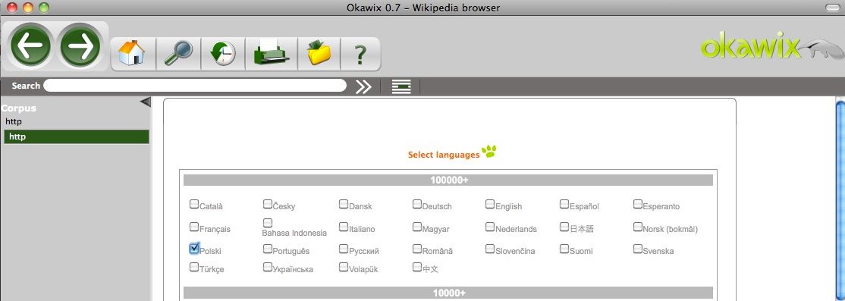
Task: Click the printer icon
Action: (272, 54)
